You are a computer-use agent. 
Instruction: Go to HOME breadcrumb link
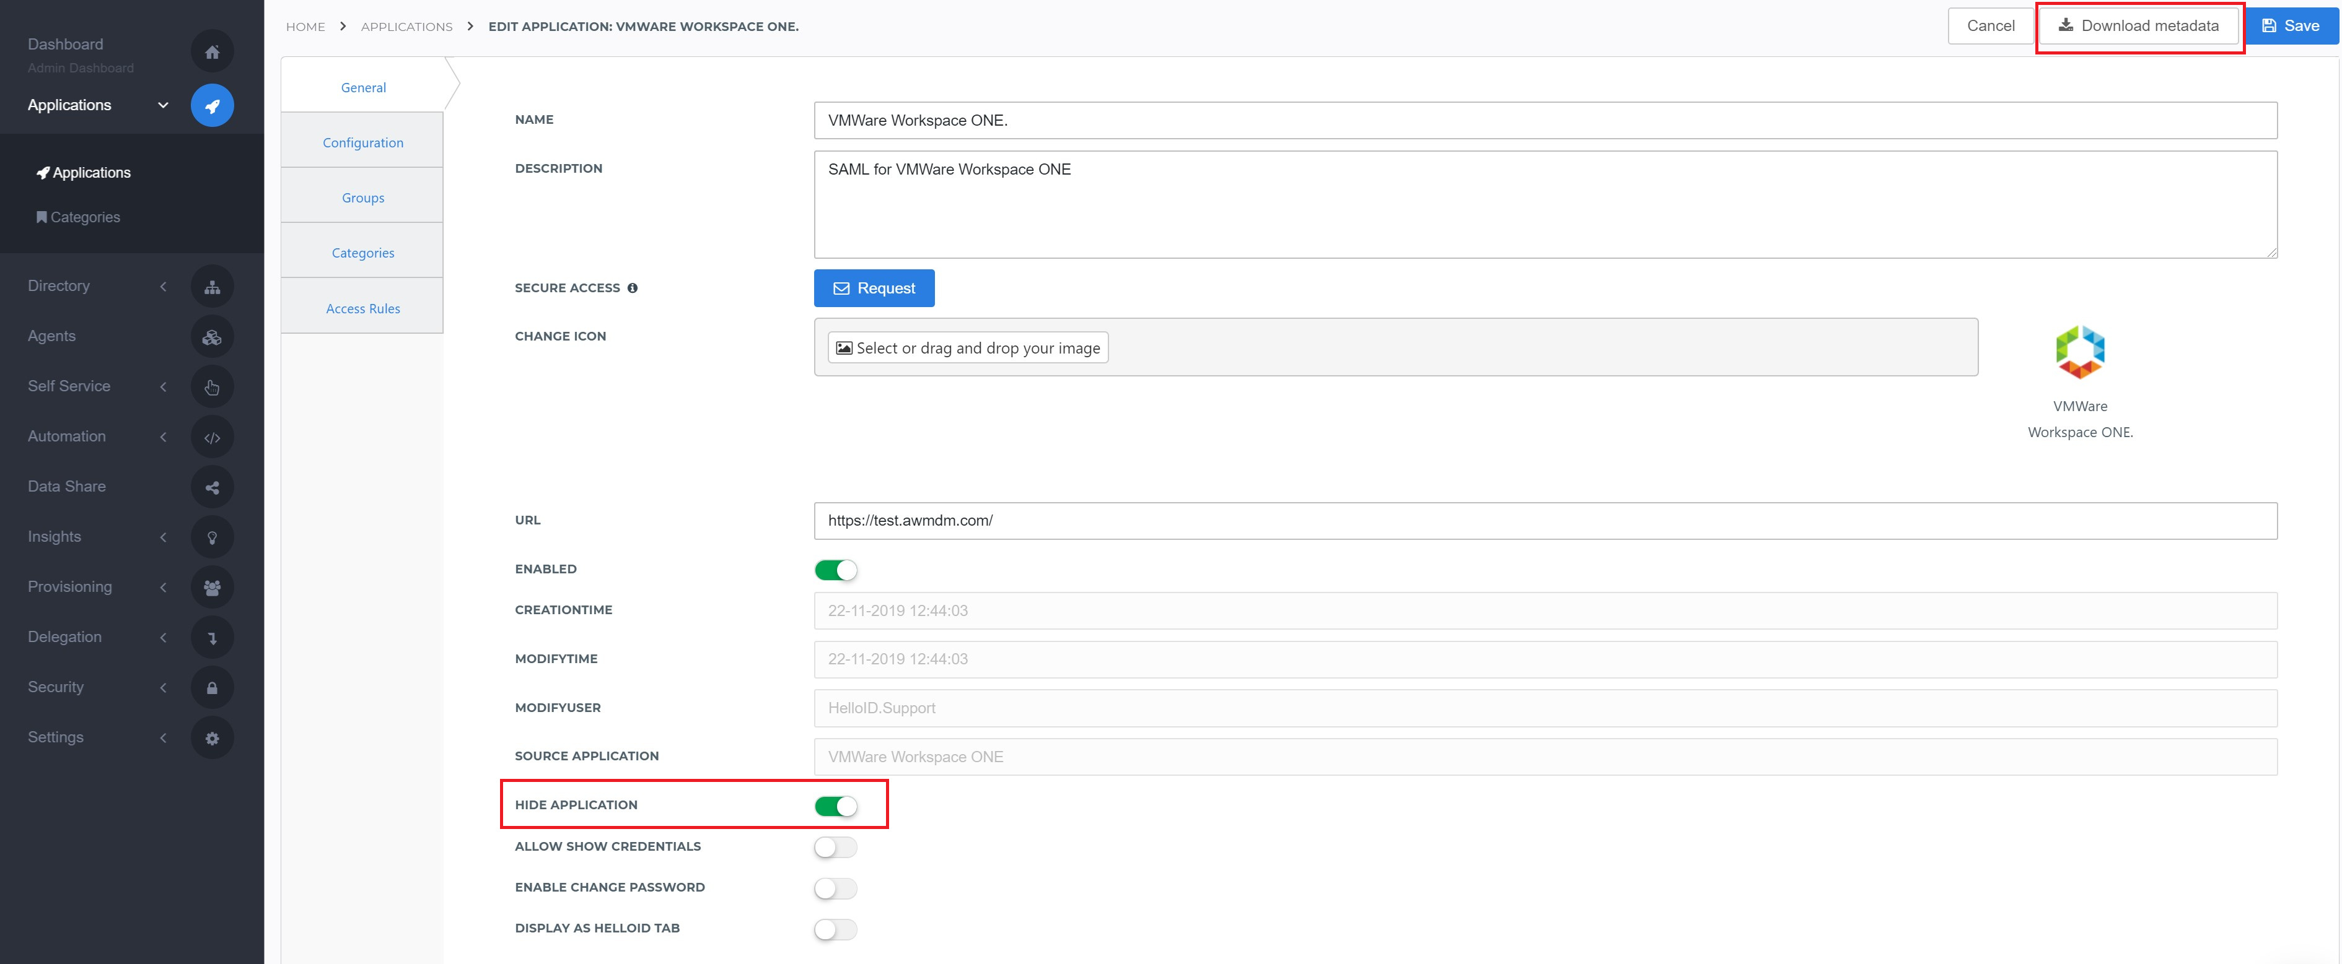[305, 27]
